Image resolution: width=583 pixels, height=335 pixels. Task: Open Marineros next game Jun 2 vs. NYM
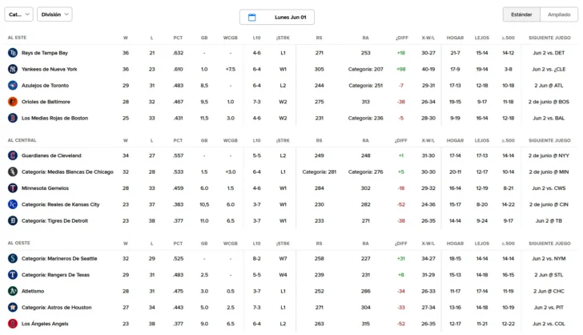[549, 258]
